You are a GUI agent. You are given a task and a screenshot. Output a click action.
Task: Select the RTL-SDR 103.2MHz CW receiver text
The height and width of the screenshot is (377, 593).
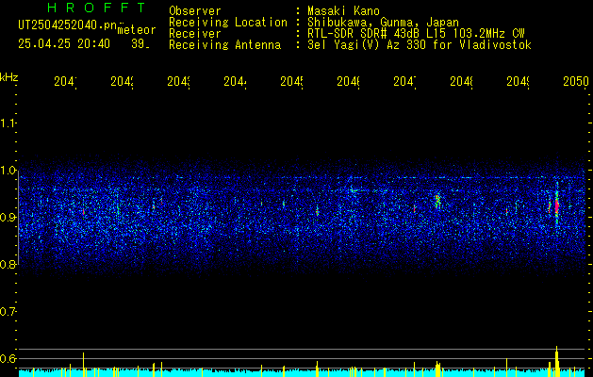click(x=416, y=34)
